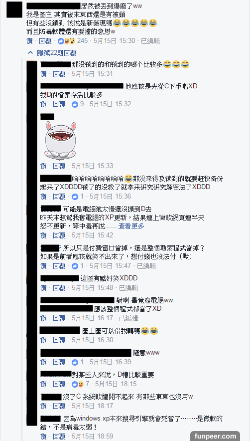Open 已編輯 on the 15:48 reply
250x441 pixels.
coord(128,287)
